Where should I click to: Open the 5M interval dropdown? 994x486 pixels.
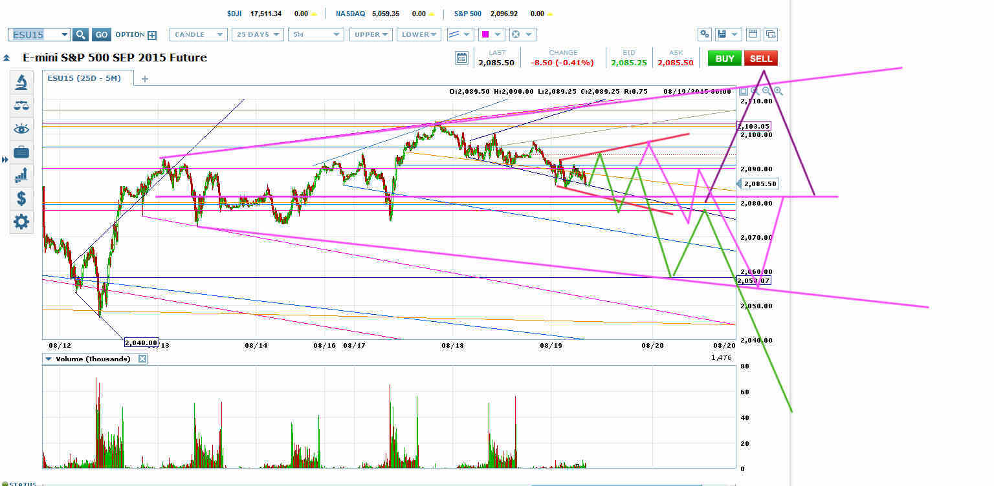(x=316, y=35)
